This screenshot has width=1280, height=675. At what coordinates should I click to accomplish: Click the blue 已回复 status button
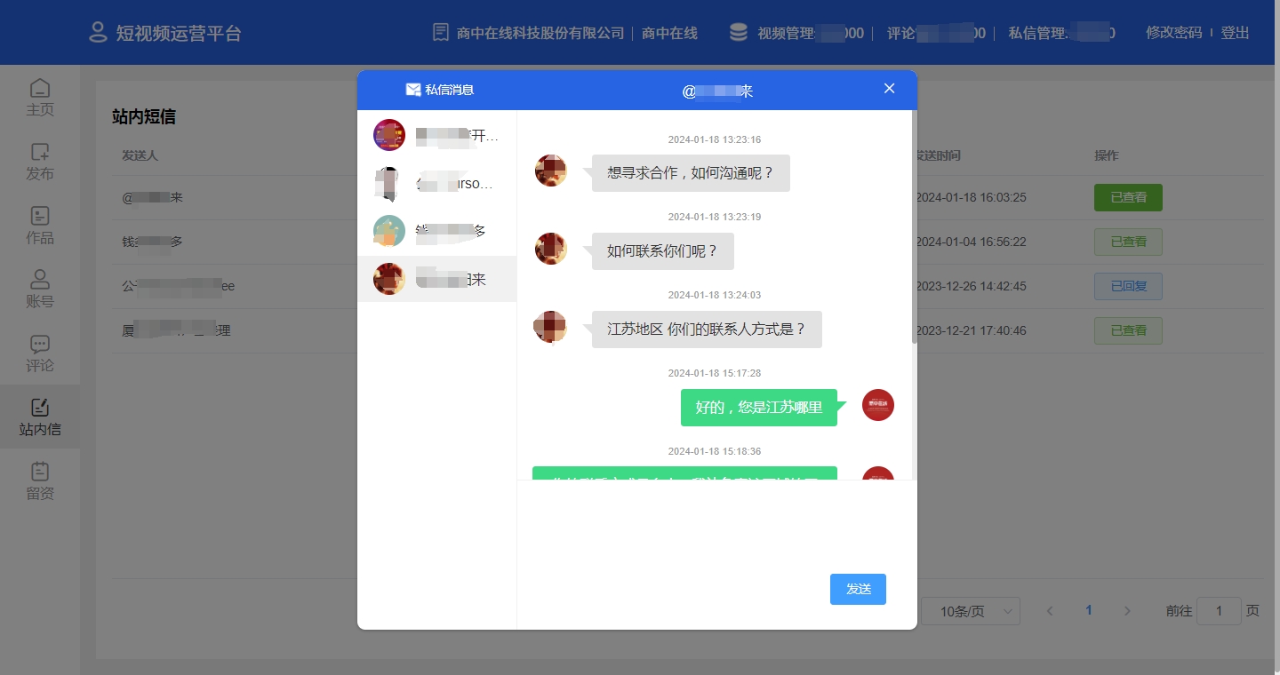1128,286
